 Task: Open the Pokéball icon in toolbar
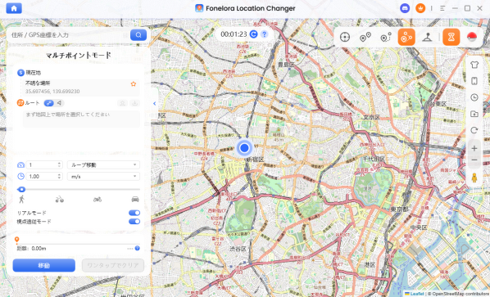point(472,37)
